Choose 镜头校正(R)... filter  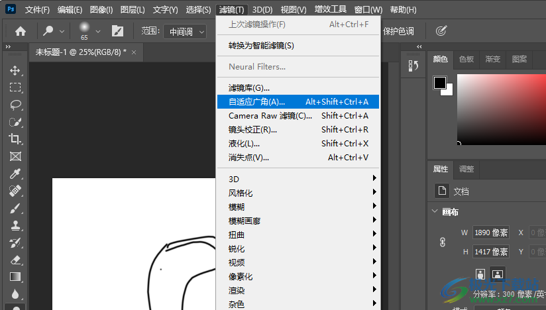coord(298,129)
